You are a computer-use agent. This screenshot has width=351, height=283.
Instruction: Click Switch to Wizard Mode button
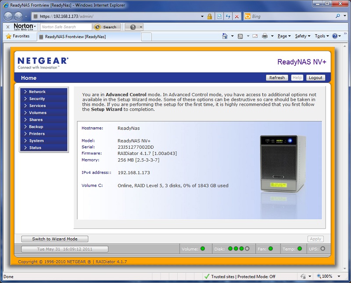[55, 239]
